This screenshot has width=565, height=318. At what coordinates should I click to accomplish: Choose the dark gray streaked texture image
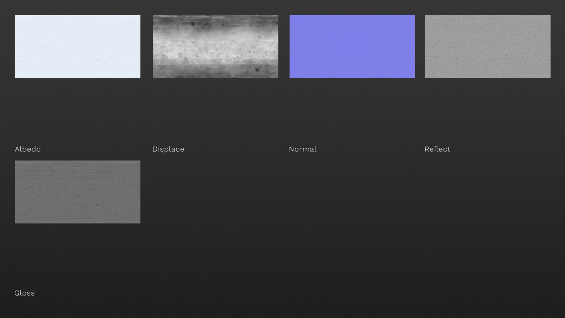click(x=78, y=192)
